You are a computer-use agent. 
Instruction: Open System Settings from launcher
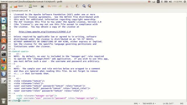click(x=4, y=48)
